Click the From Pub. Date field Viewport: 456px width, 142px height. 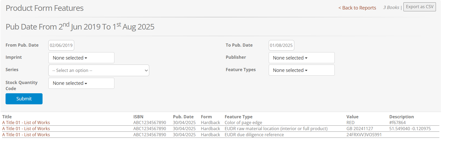[61, 45]
